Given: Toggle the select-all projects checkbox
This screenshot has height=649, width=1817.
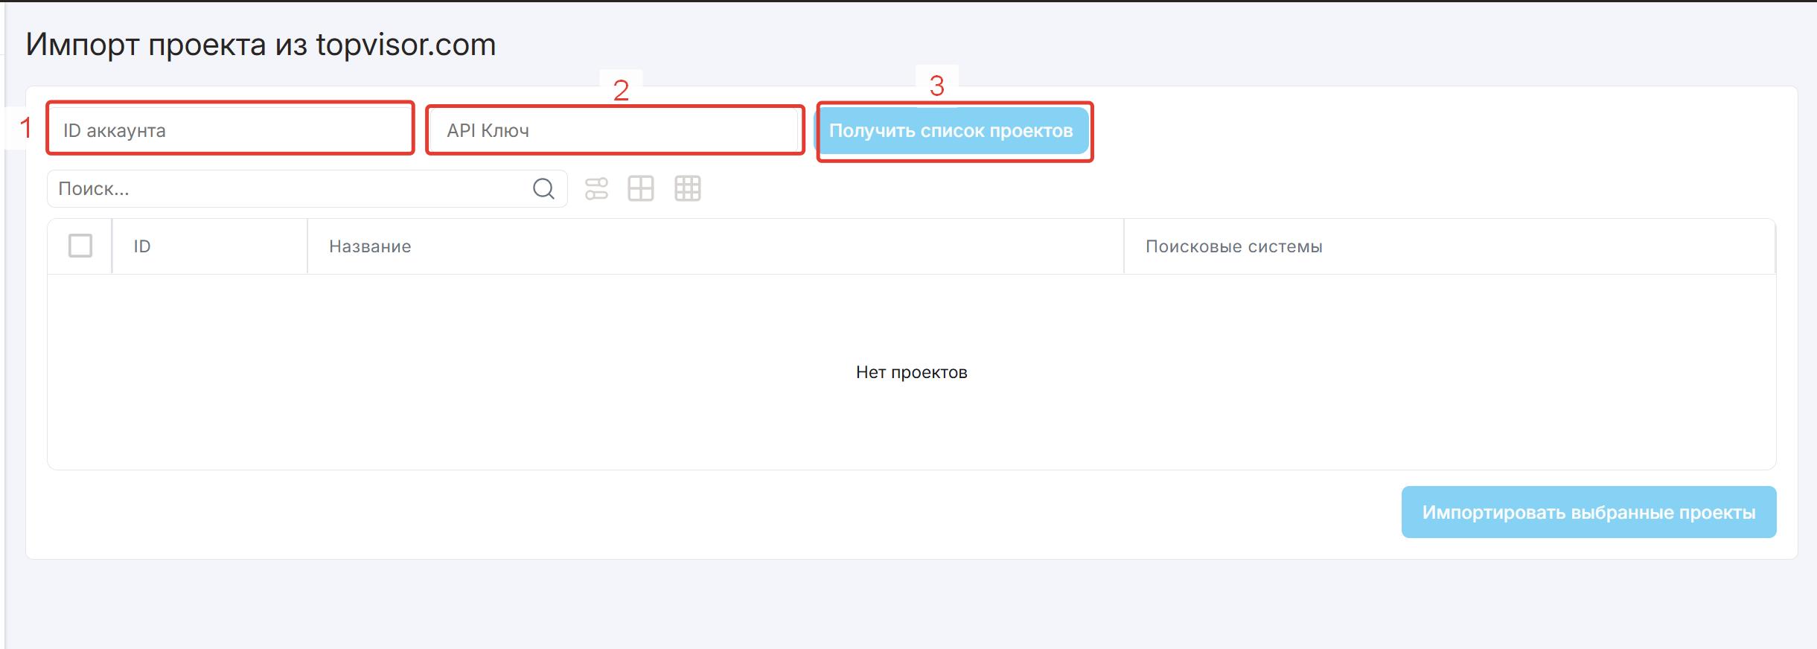Looking at the screenshot, I should point(80,246).
